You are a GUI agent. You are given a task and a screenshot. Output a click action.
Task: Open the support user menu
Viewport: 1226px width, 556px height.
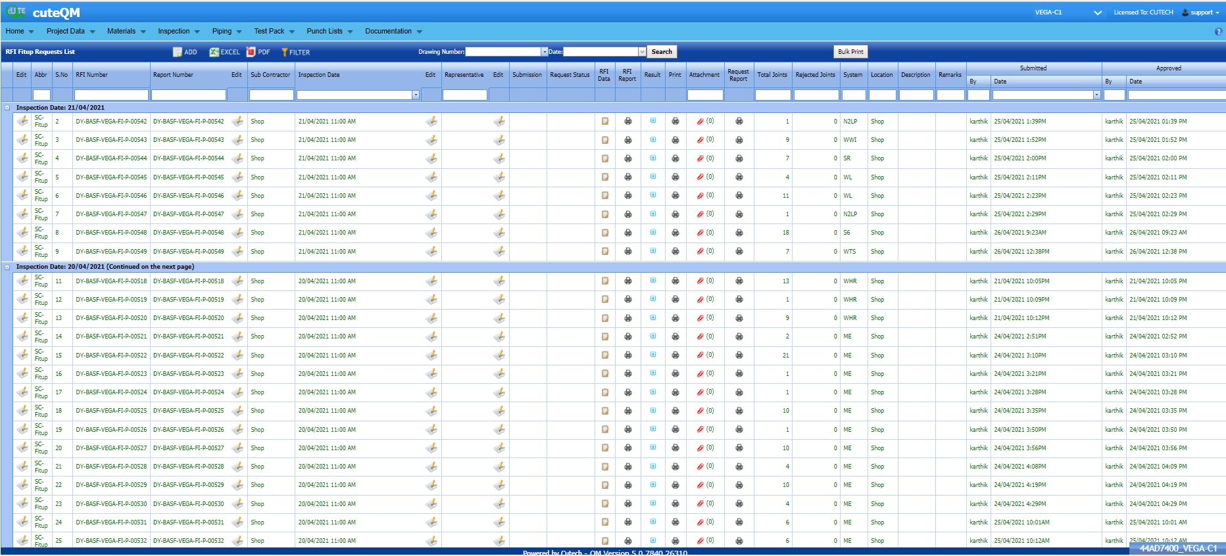tap(1201, 12)
